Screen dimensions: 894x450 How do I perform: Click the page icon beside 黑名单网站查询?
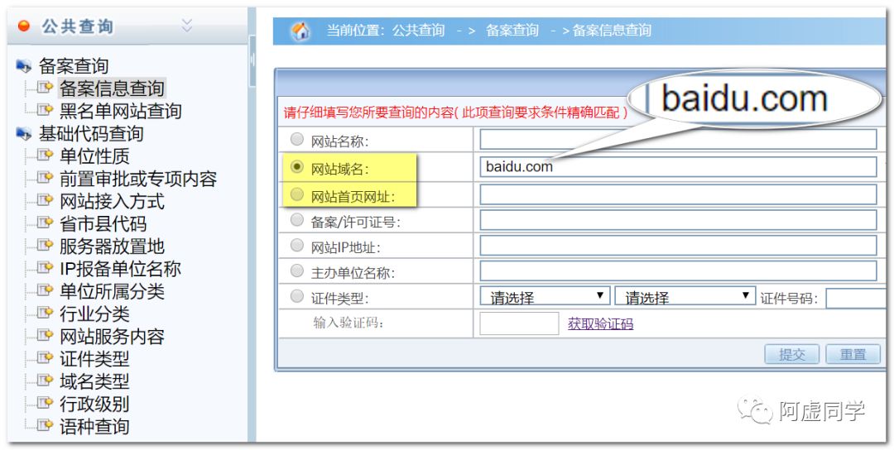(46, 110)
